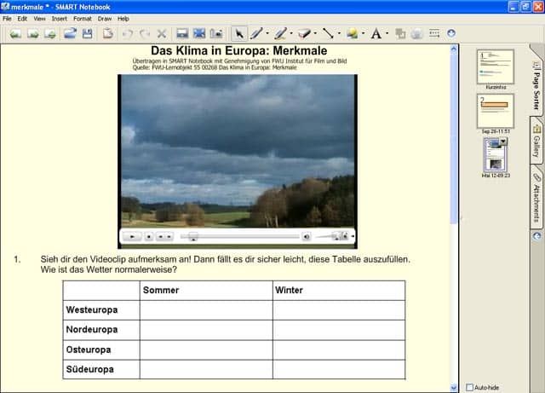Open the page 3 thumbnail dropdown menu
This screenshot has height=393, width=545.
point(503,142)
